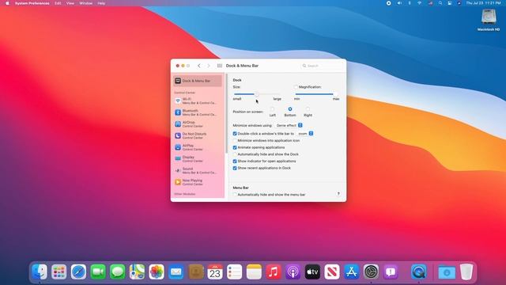Open the Window menu
Viewport: 506px width, 285px height.
pos(86,3)
